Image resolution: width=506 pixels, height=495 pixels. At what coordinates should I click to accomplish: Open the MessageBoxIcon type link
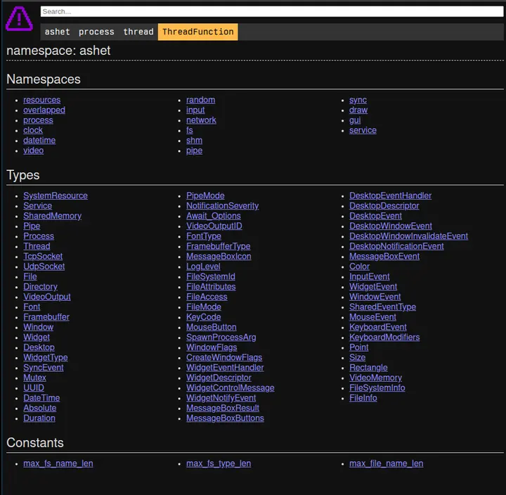219,257
